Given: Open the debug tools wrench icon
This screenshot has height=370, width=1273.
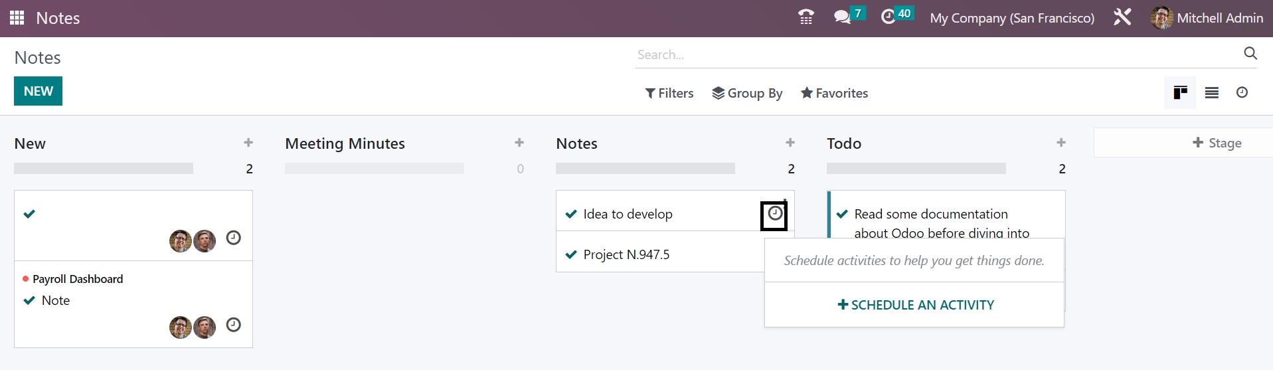Looking at the screenshot, I should [x=1122, y=17].
